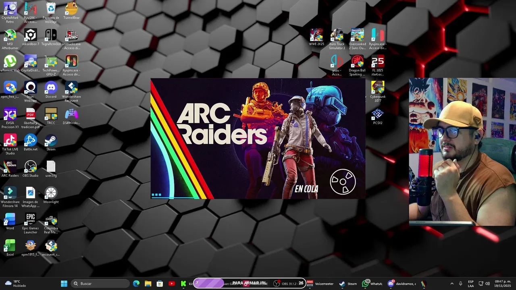Show hidden system tray icons
The width and height of the screenshot is (516, 290).
tap(451, 284)
